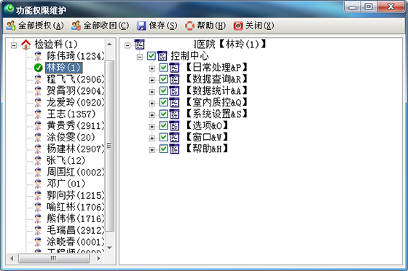
Task: Expand the 【室内质控&Q】 tree node
Action: (x=152, y=103)
